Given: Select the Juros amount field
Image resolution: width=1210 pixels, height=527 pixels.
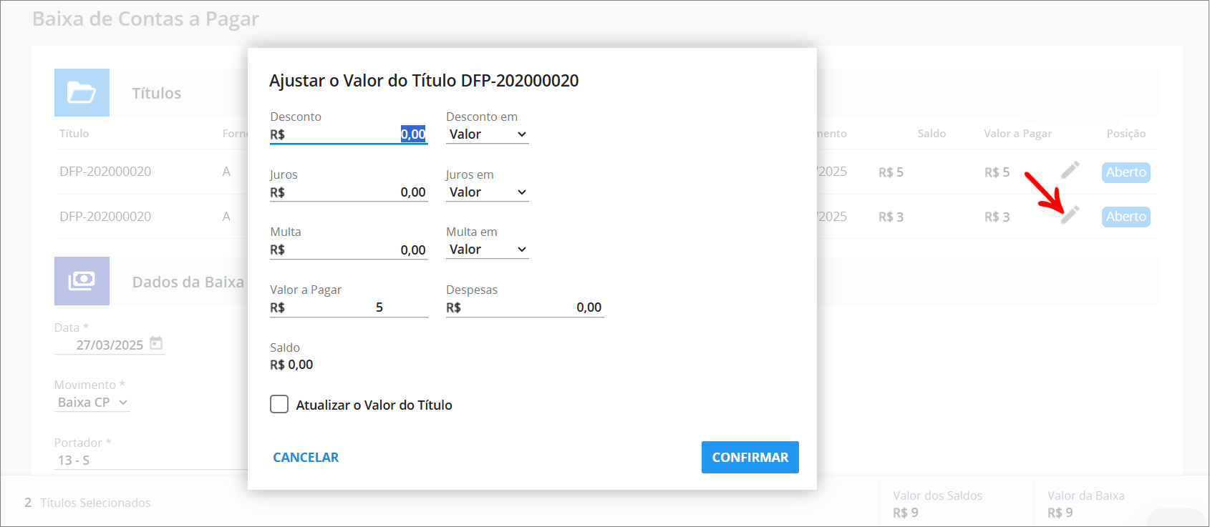Looking at the screenshot, I should [x=349, y=192].
